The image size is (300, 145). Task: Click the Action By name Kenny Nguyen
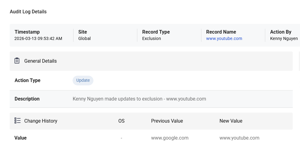coord(284,38)
